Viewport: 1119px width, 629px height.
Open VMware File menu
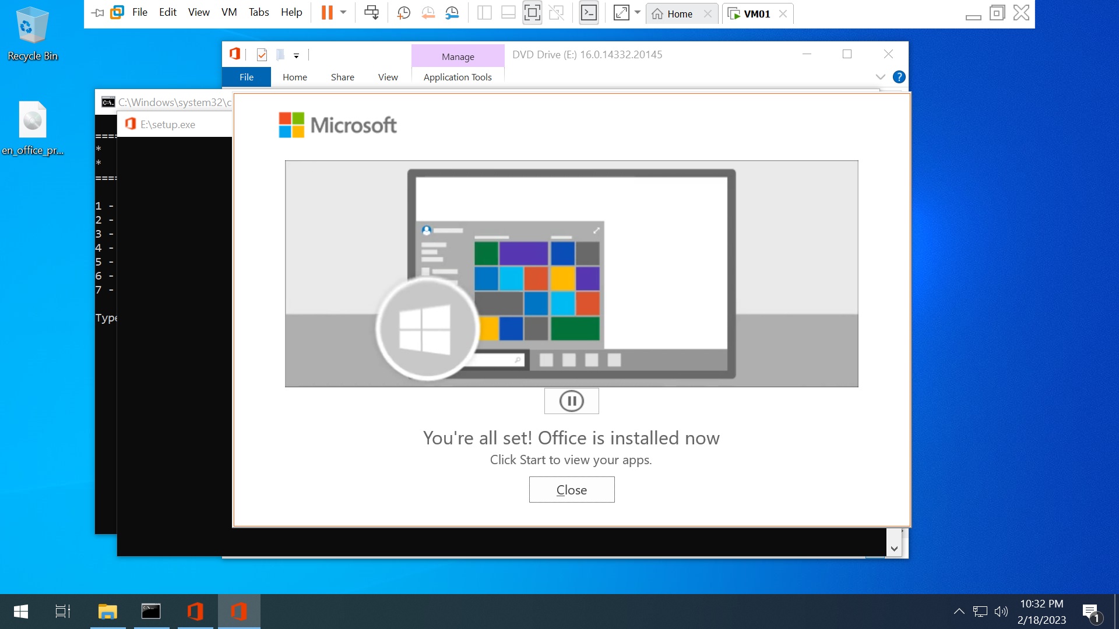(x=140, y=12)
